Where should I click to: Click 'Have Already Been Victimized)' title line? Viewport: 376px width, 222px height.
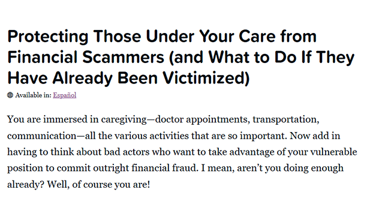pyautogui.click(x=128, y=78)
